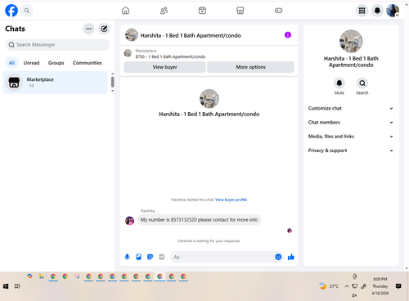Select the Groups tab
The width and height of the screenshot is (409, 301).
click(56, 63)
